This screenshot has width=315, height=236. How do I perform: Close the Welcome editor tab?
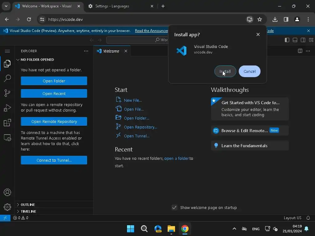pyautogui.click(x=126, y=51)
